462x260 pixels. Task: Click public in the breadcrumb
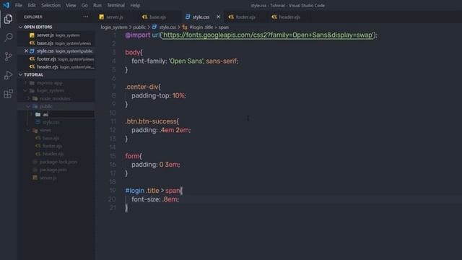(139, 27)
